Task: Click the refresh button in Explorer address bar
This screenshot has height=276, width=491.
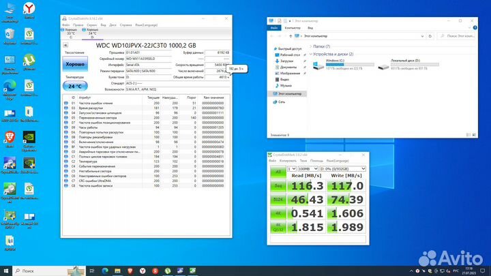Action: coord(430,36)
